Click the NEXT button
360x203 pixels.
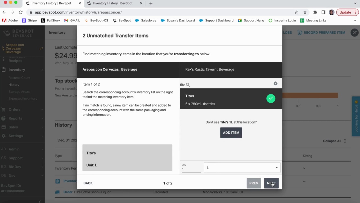(271, 183)
